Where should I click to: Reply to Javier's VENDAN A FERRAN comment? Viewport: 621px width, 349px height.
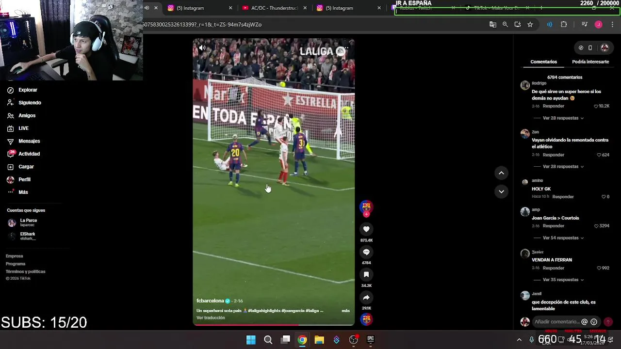(554, 268)
